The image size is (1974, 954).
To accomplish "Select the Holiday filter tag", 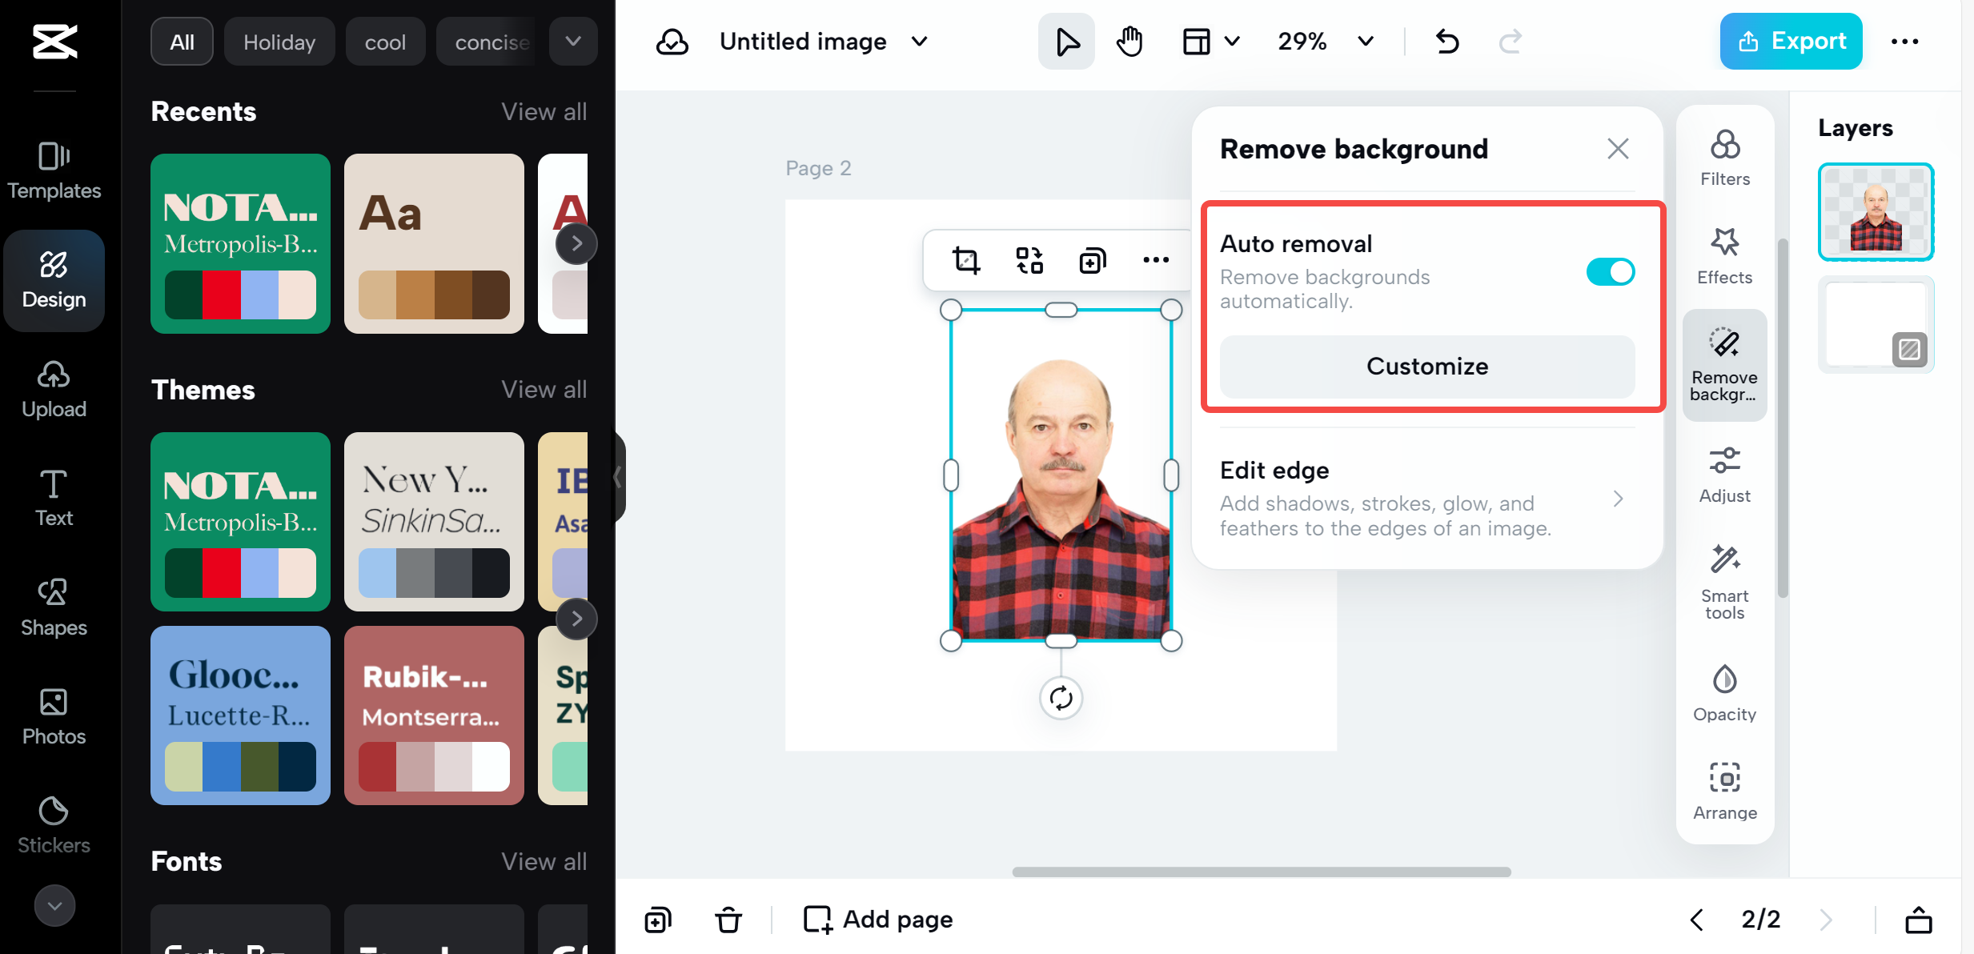I will tap(279, 42).
